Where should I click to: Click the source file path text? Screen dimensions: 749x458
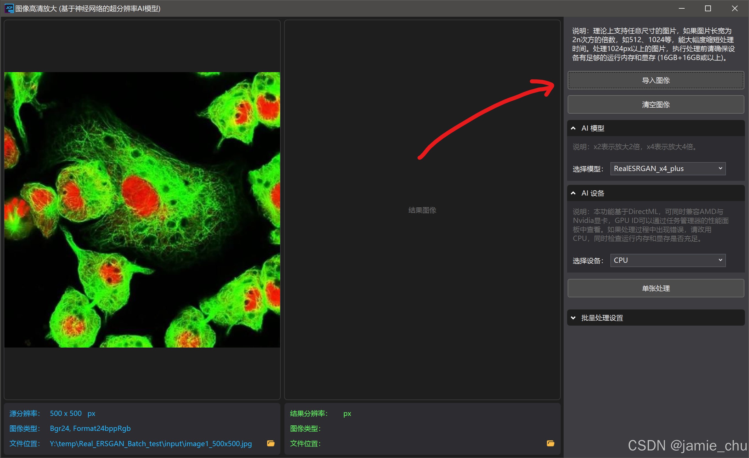[x=151, y=444]
